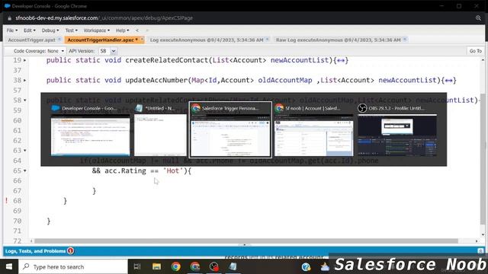Screen dimensions: 488x274
Task: Open OBS Studio from taskbar
Action: 214,266
